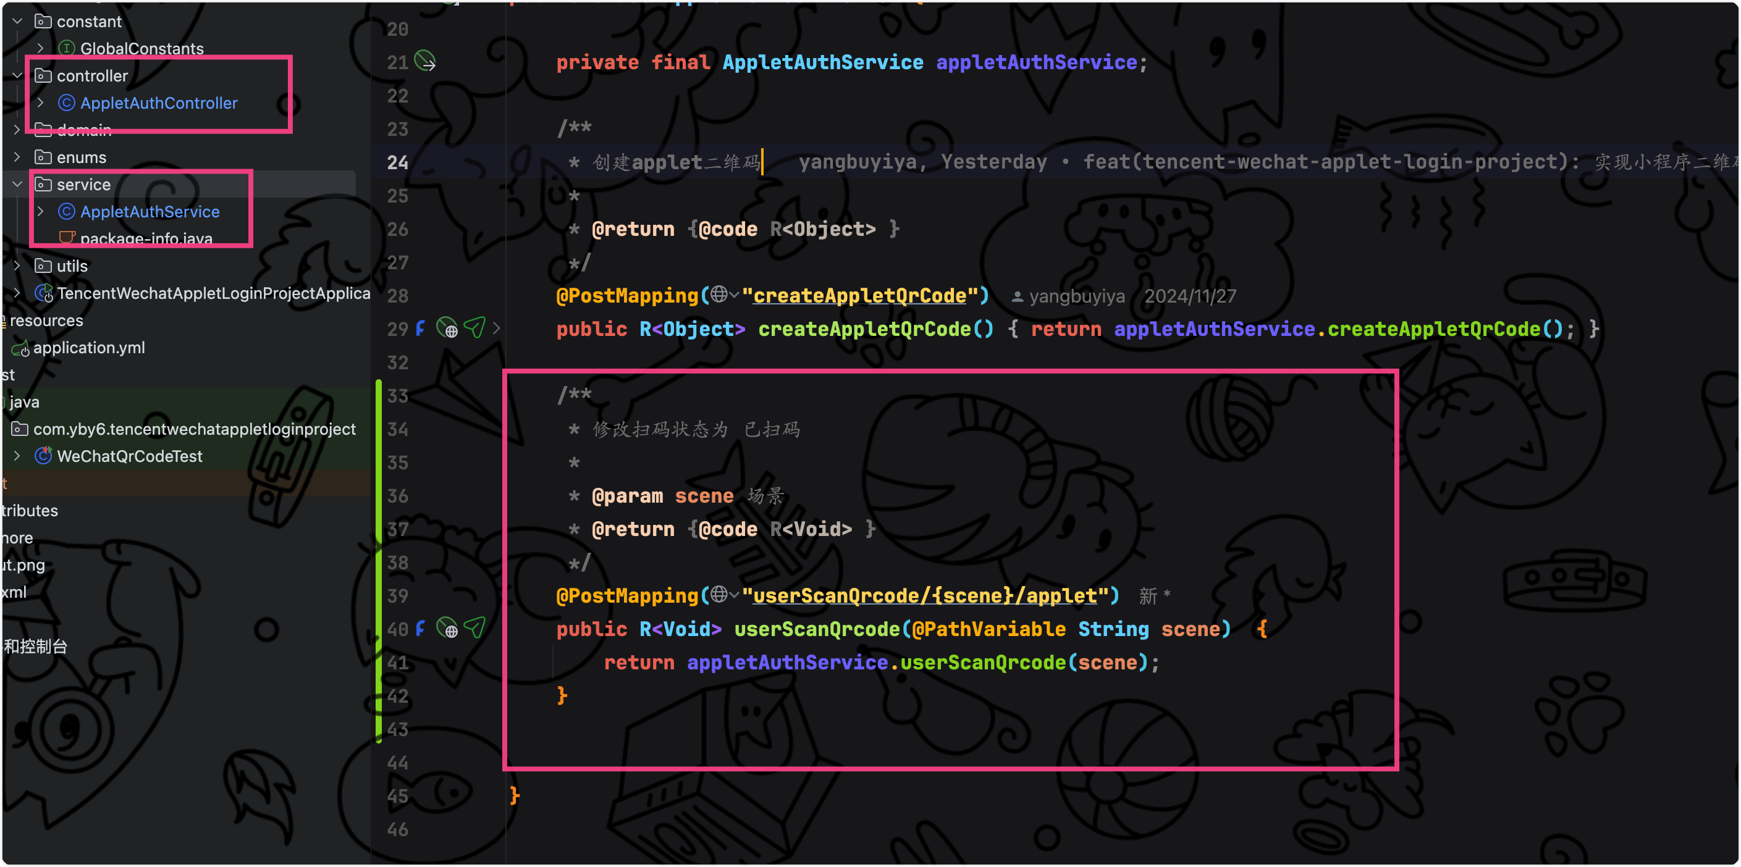
Task: Select AppletAuthController in the project tree
Action: pyautogui.click(x=158, y=103)
